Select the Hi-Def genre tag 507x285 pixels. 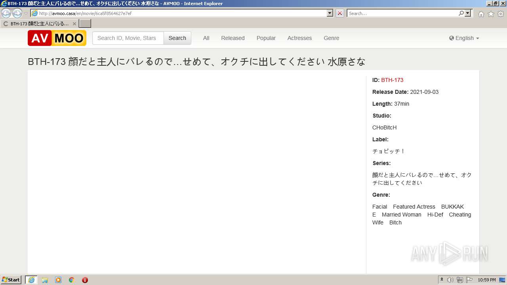coord(435,215)
